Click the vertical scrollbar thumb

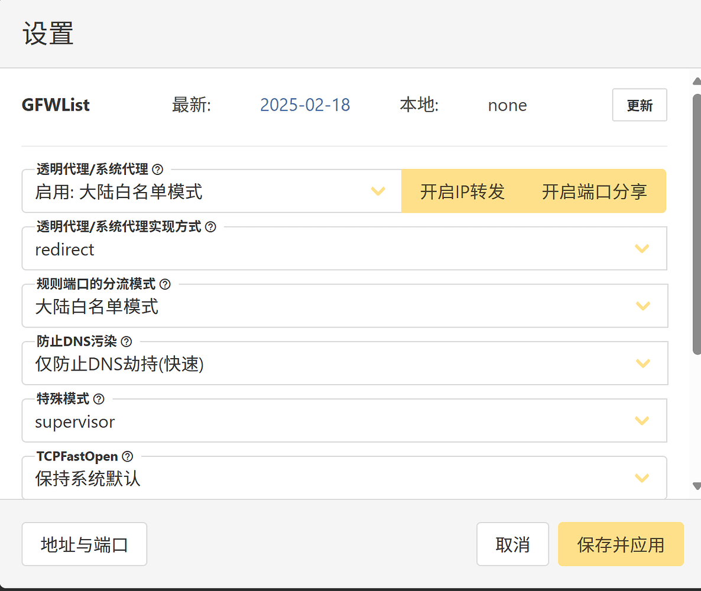pos(696,225)
